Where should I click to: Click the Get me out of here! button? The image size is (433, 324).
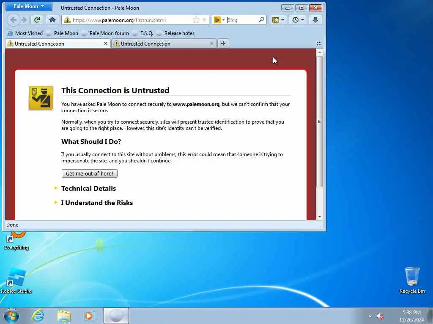click(x=90, y=173)
